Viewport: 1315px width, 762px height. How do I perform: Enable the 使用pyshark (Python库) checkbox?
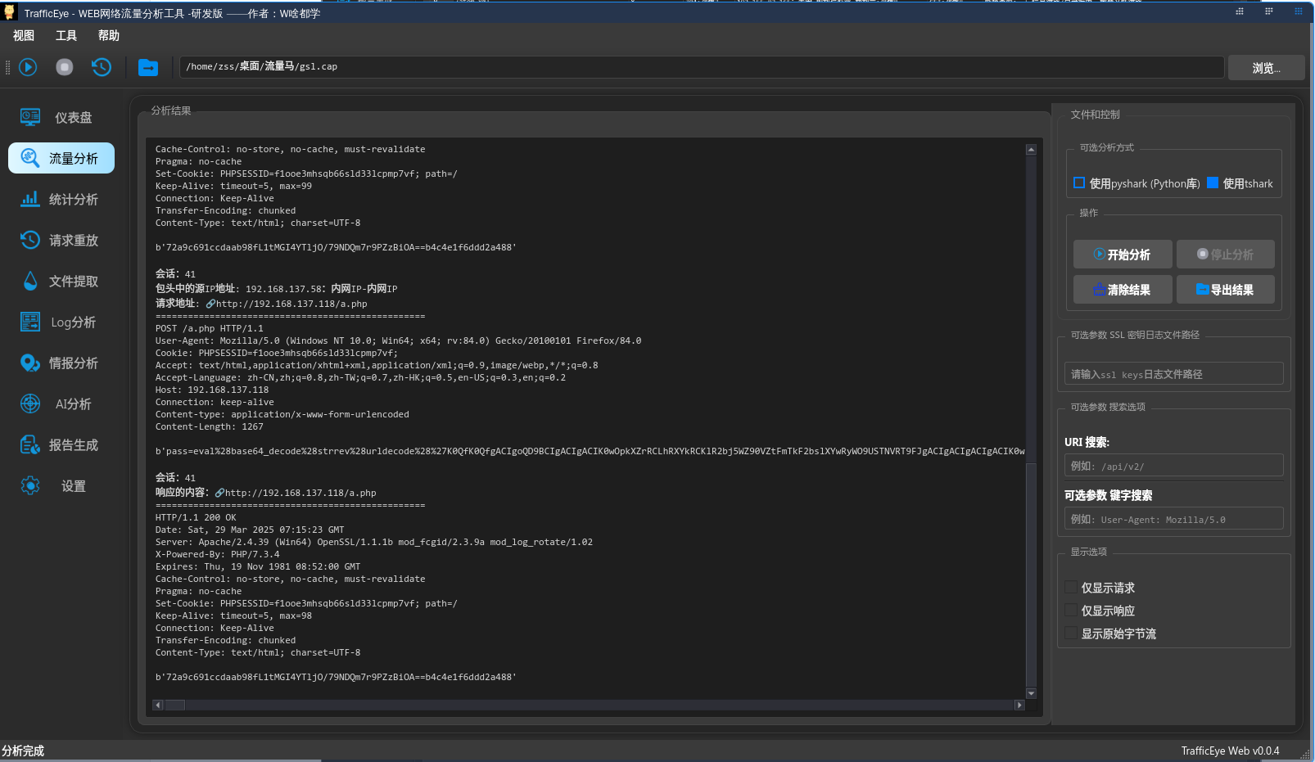(1079, 183)
